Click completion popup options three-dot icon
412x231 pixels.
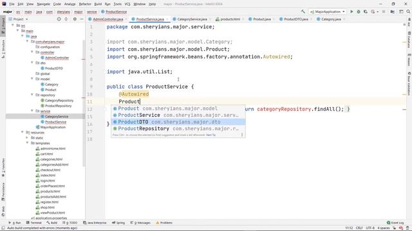coord(242,135)
